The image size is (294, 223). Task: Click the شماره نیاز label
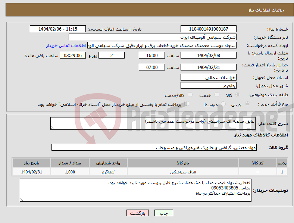278,29
